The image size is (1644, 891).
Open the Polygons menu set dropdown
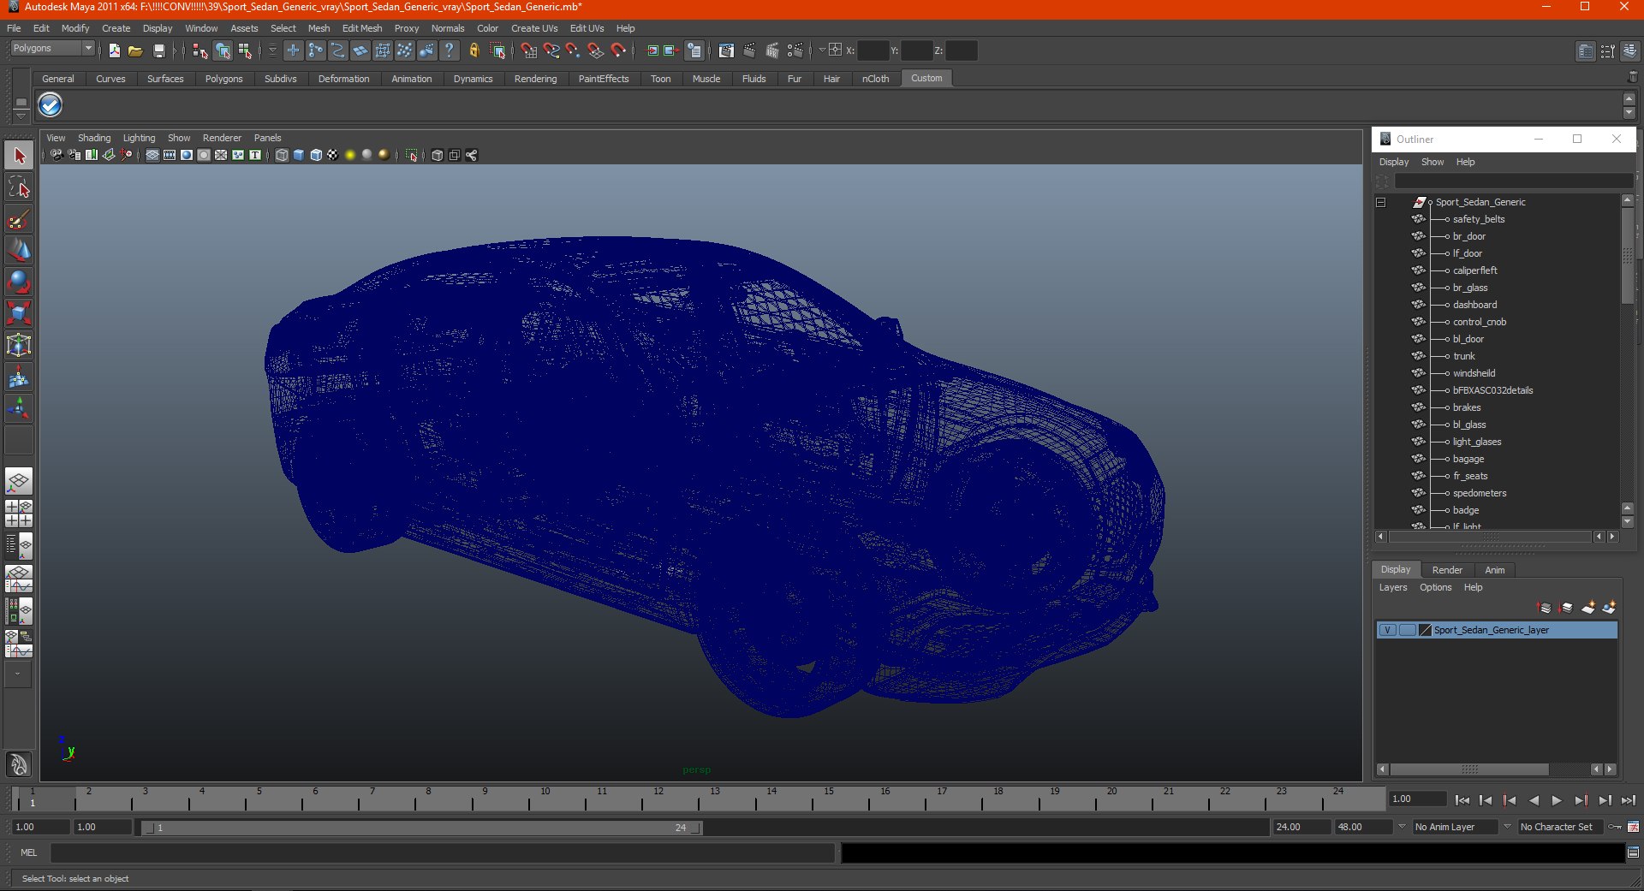point(52,49)
